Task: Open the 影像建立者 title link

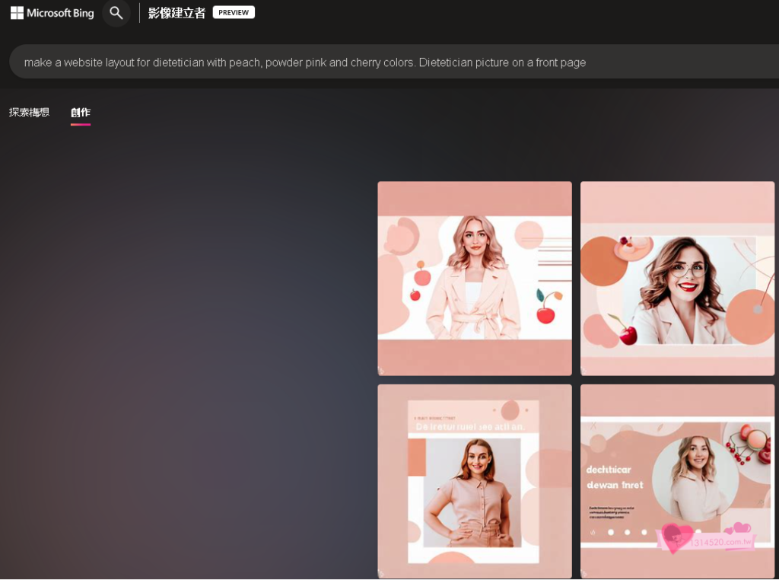Action: 176,13
